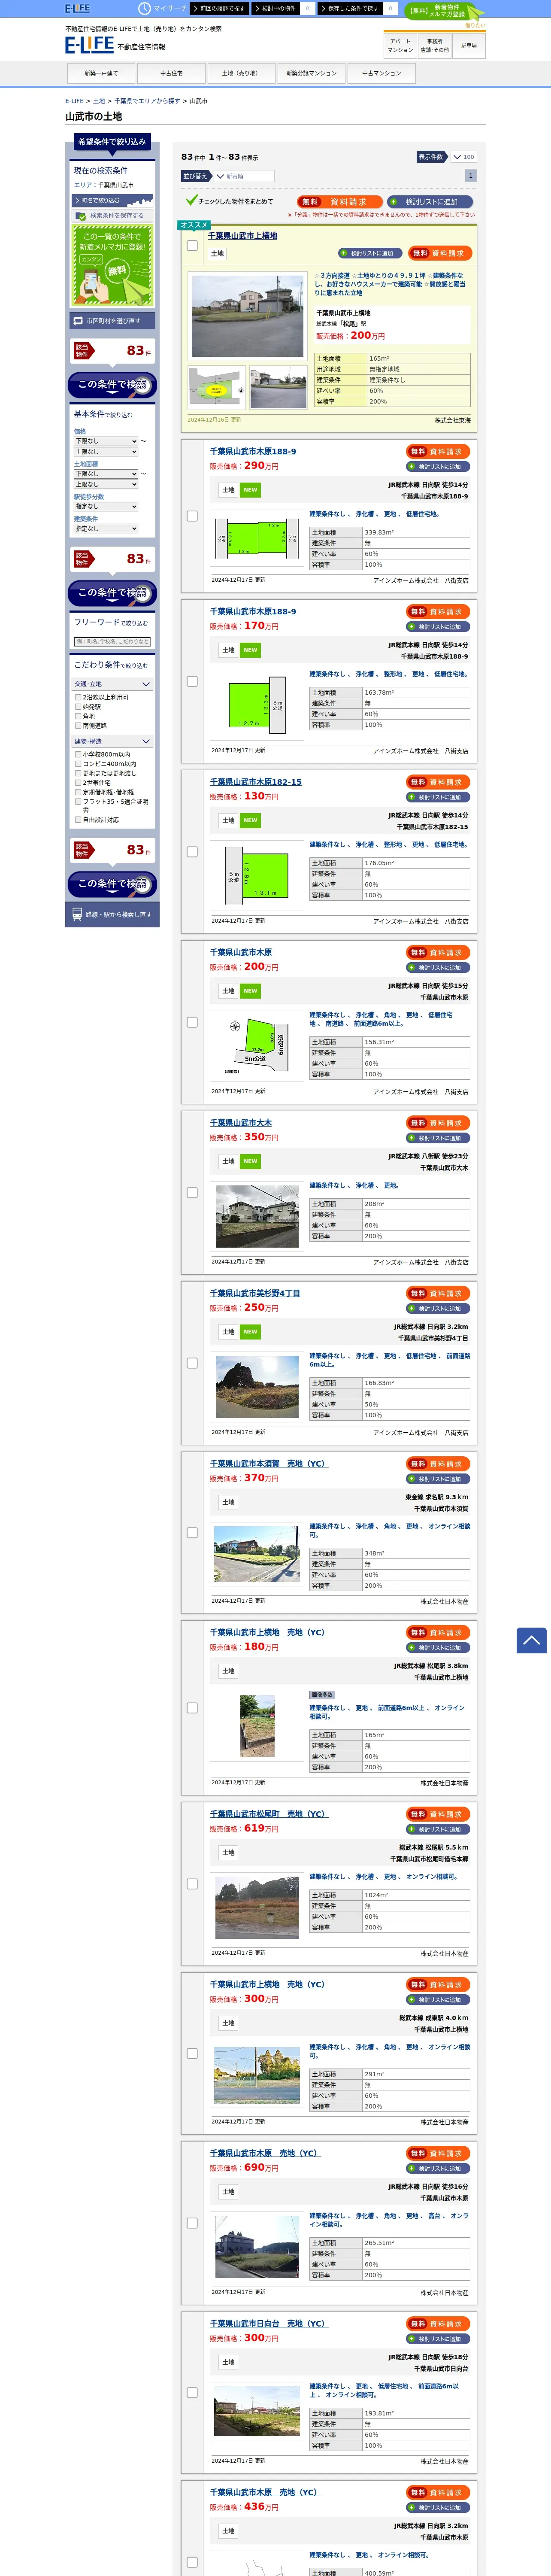Open the 土地面積 上限なし dropdown

106,484
